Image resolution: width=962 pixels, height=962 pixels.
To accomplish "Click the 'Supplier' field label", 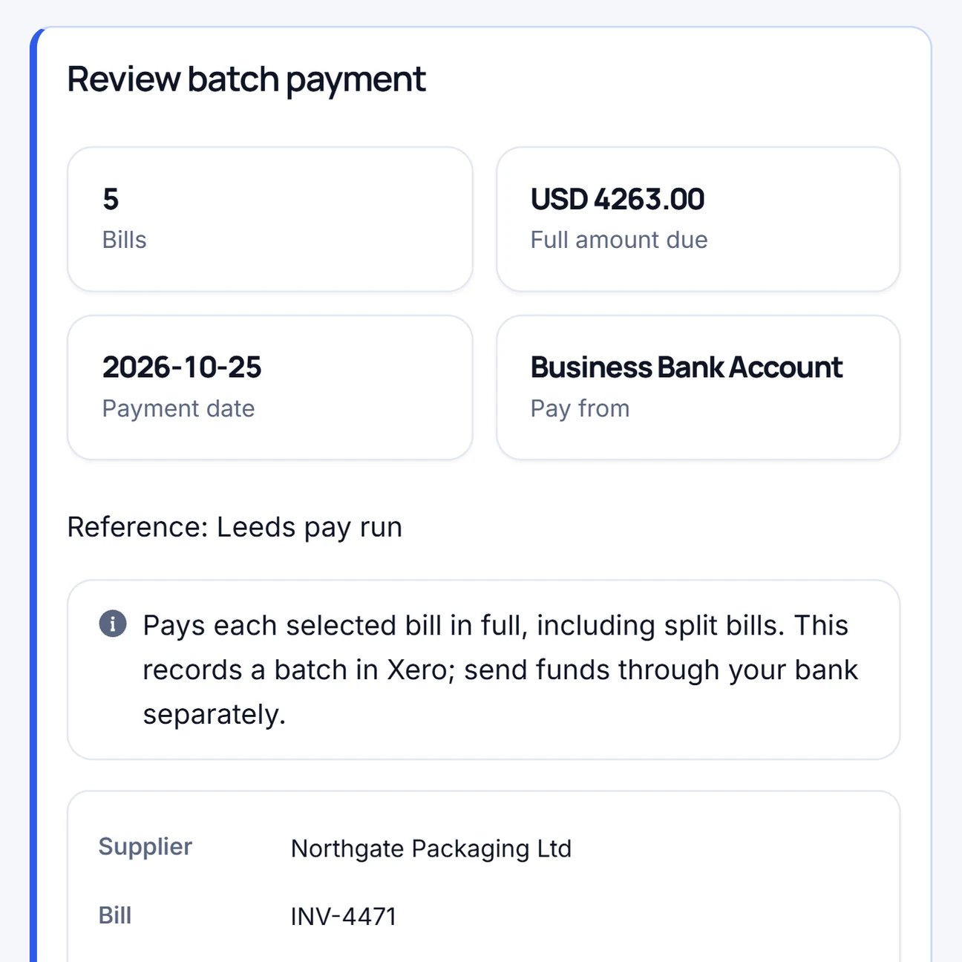I will (x=145, y=847).
